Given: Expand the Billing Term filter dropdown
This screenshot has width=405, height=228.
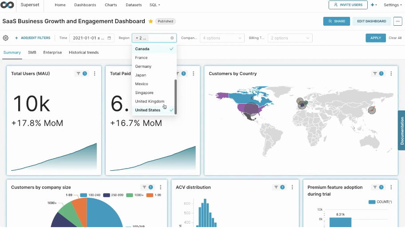Looking at the screenshot, I should click(290, 38).
